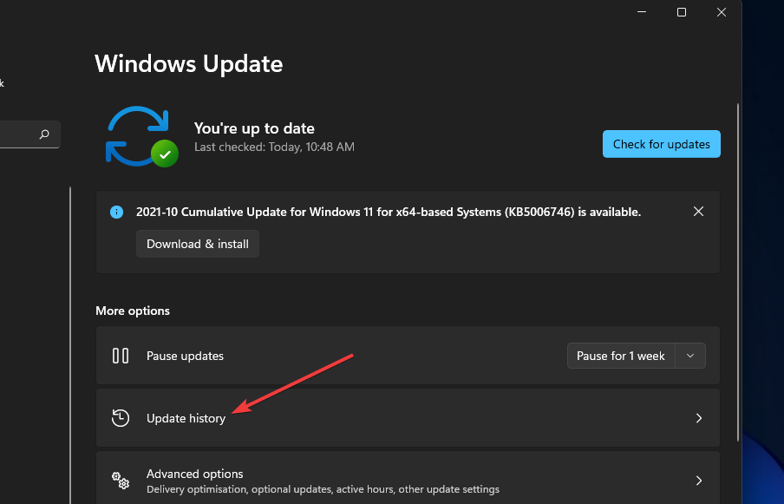Click the blue info icon beside KB5006746
Screen dimensions: 784x504
point(116,212)
